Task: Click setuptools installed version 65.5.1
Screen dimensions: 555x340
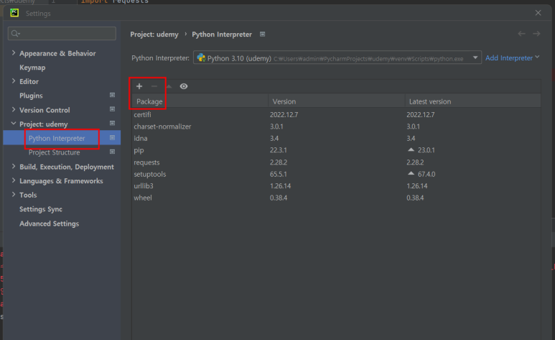Action: coord(278,174)
